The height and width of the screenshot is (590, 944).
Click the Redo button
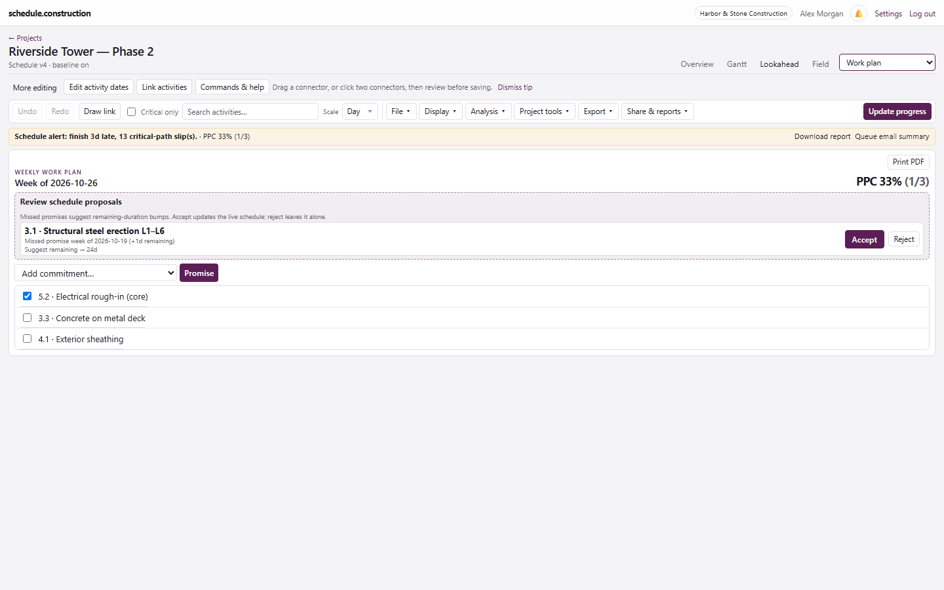coord(60,111)
